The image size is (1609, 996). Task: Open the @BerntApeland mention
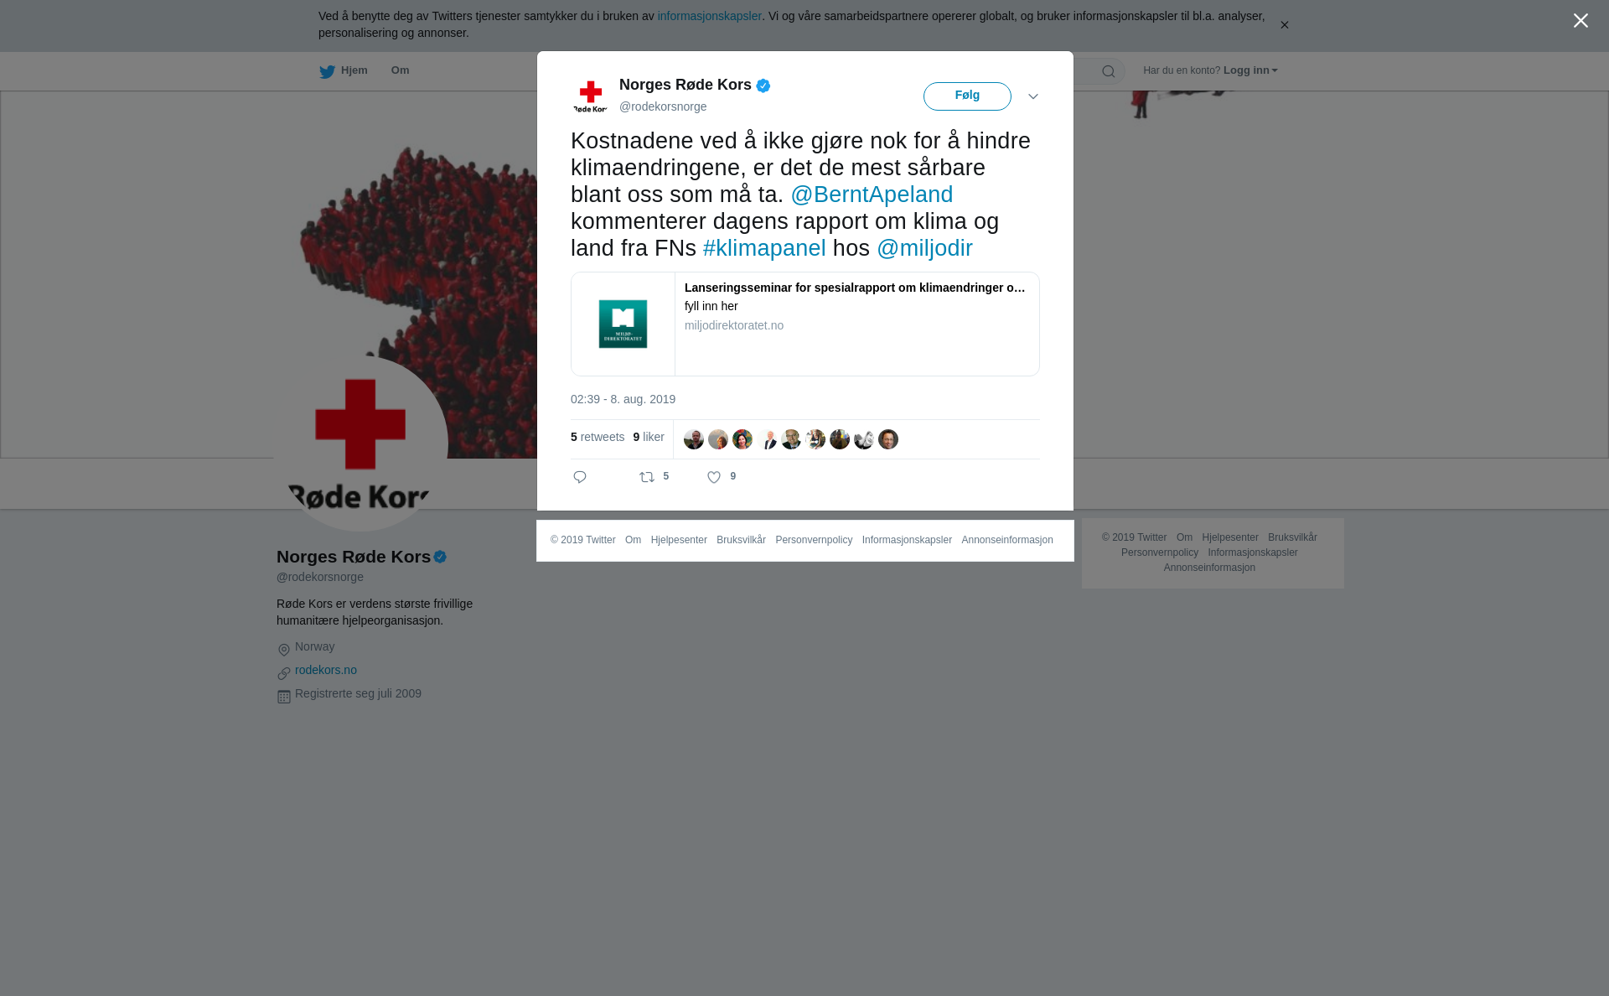tap(872, 195)
